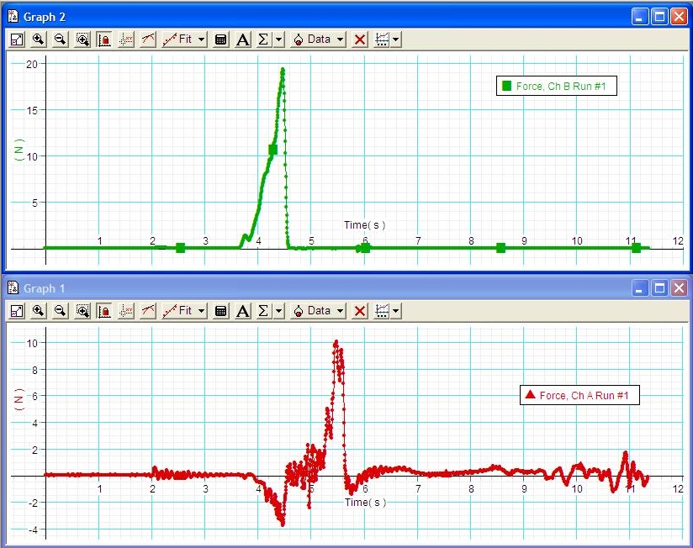
Task: Click Zoom In icon in Graph 1 toolbar
Action: tap(39, 311)
